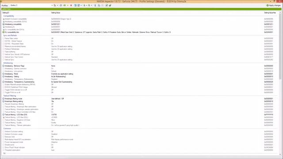Click the second-to-last toolbar icon

[107, 5]
